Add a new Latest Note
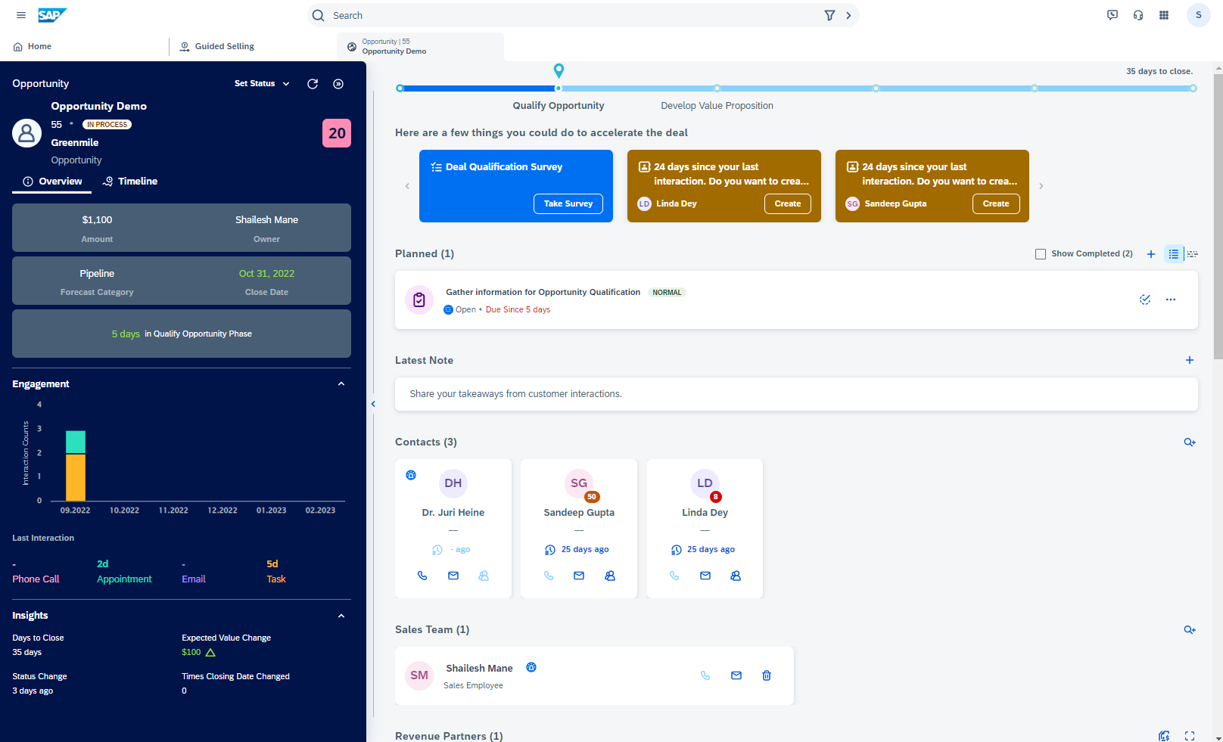The width and height of the screenshot is (1223, 742). (1190, 360)
